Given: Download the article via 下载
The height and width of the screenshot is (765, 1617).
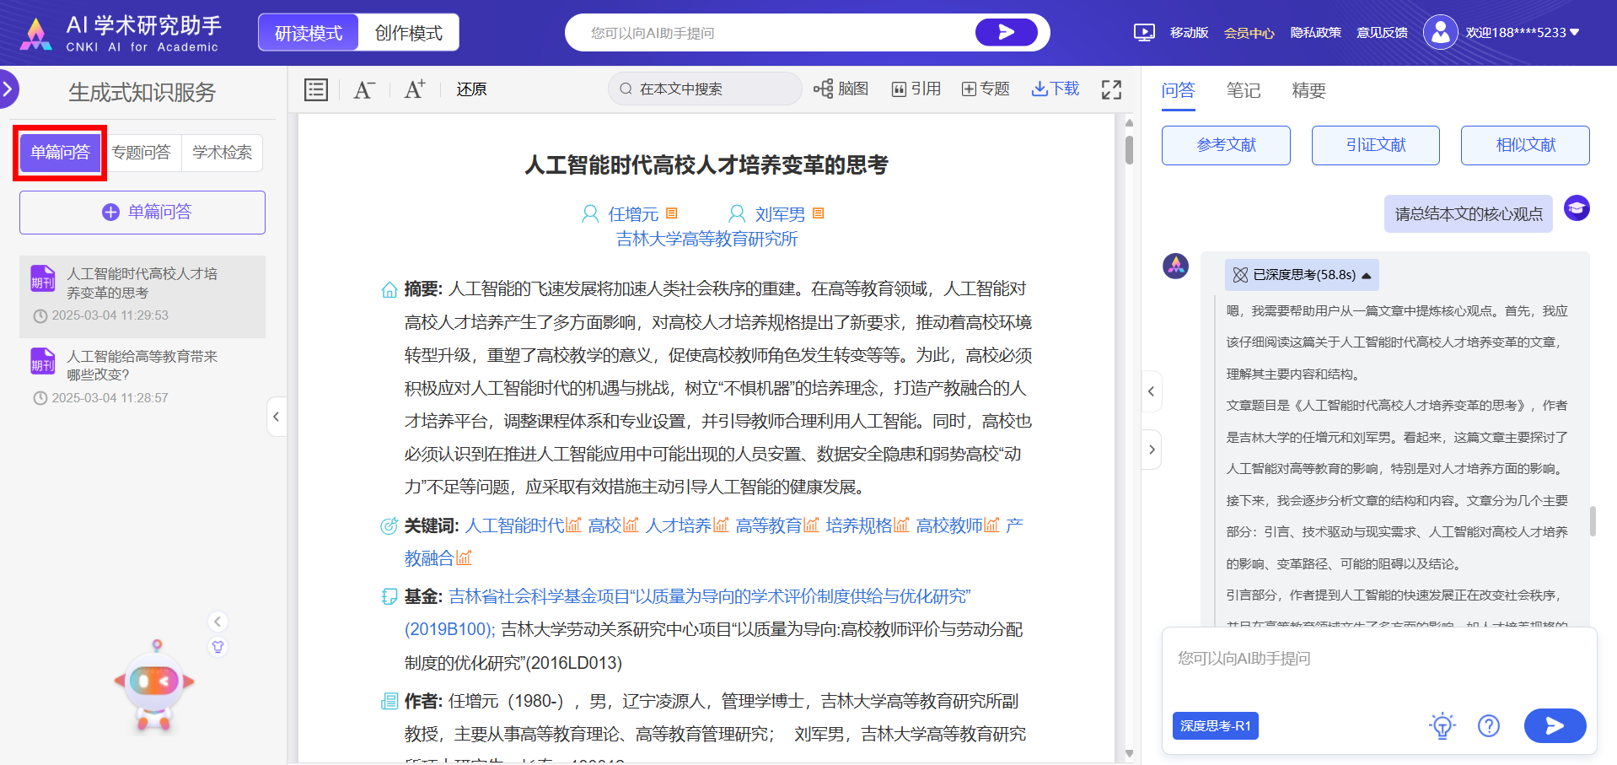Looking at the screenshot, I should tap(1056, 89).
